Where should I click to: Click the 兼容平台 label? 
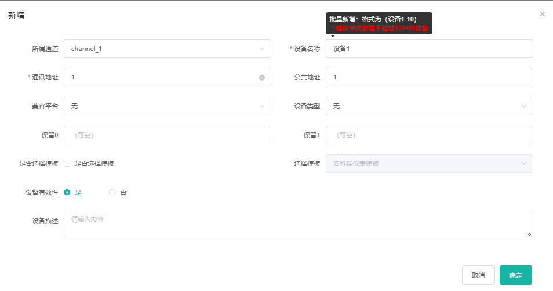(45, 106)
